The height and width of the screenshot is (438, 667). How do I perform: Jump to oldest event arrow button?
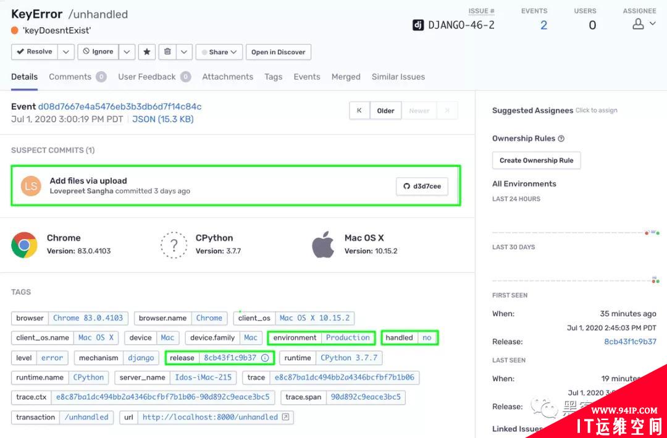coord(359,111)
